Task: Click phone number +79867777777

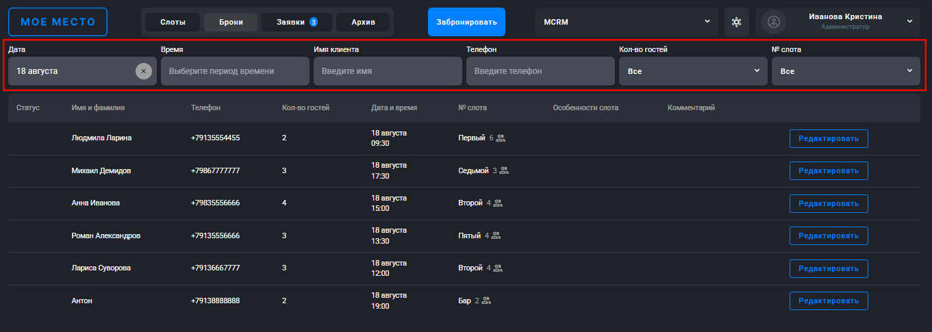Action: [x=215, y=170]
